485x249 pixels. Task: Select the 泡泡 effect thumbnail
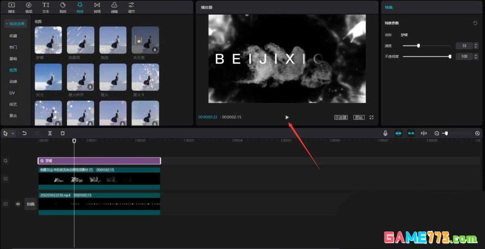[x=113, y=40]
